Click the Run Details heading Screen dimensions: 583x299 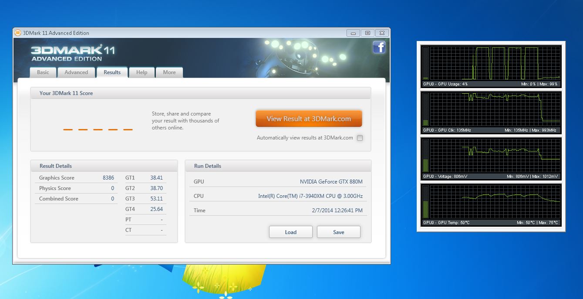click(x=208, y=166)
